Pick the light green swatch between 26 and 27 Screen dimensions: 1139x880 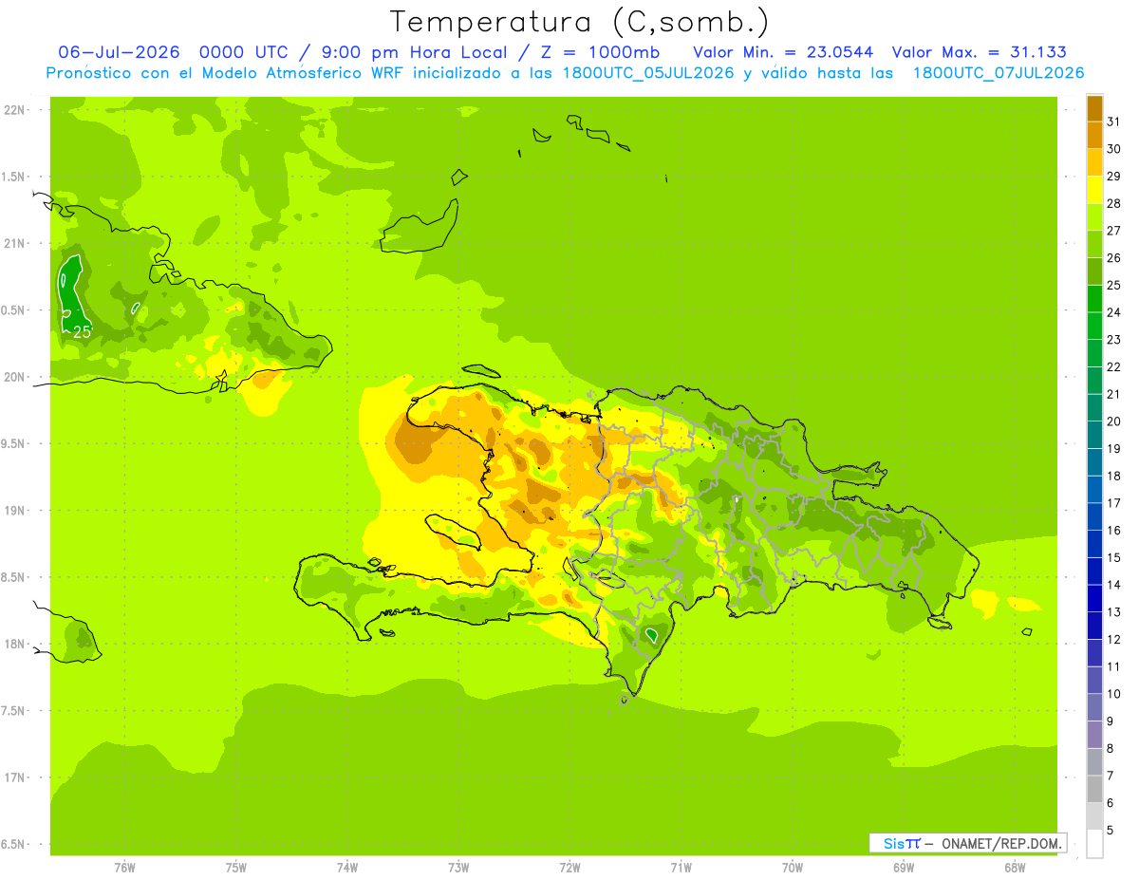coord(1094,244)
